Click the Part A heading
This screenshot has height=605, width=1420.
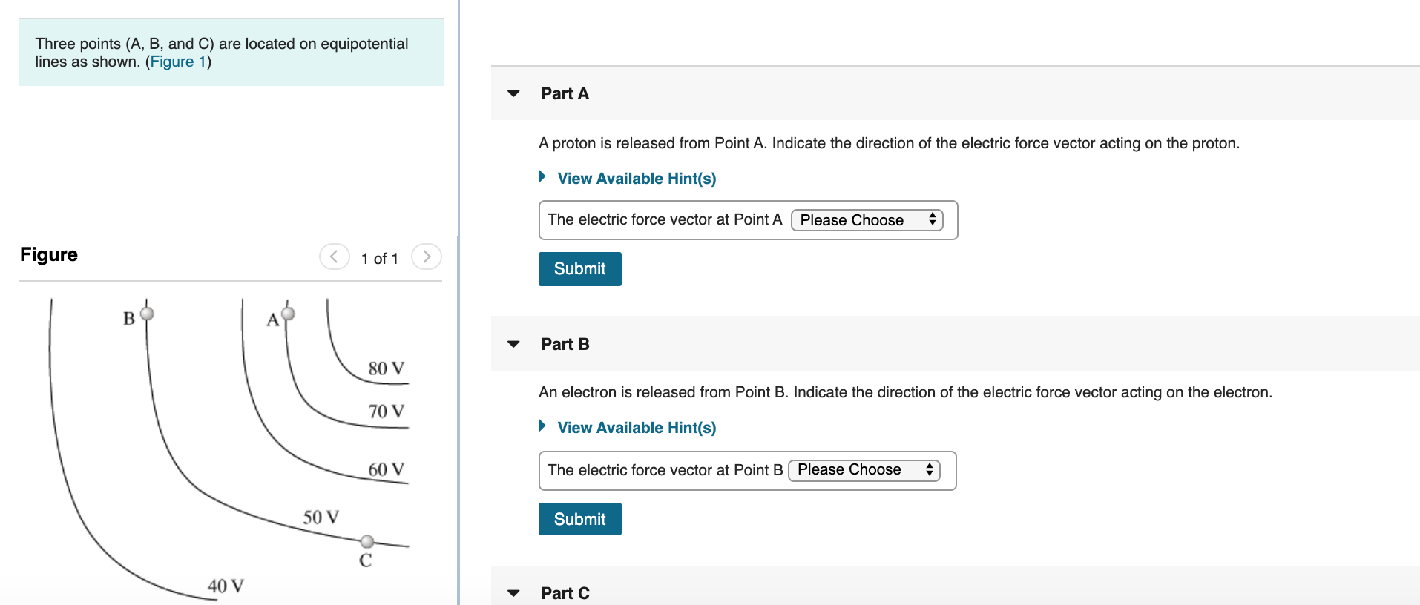(565, 93)
